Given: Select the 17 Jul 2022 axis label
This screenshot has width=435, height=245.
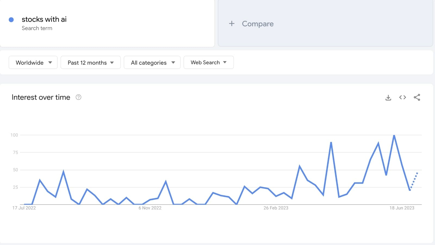Looking at the screenshot, I should click(24, 208).
